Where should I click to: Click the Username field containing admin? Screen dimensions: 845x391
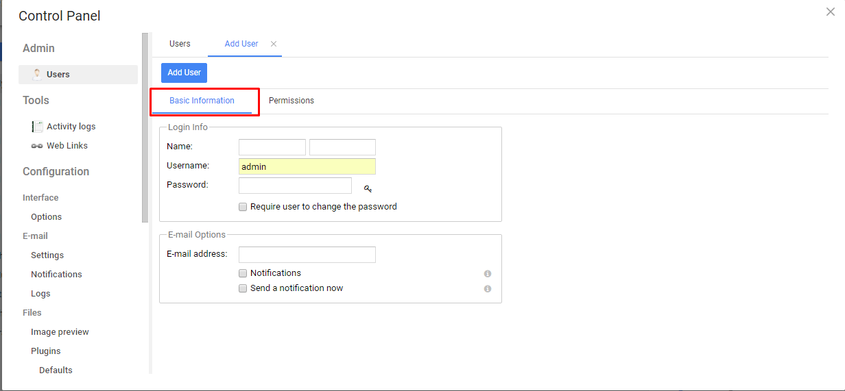pyautogui.click(x=307, y=166)
